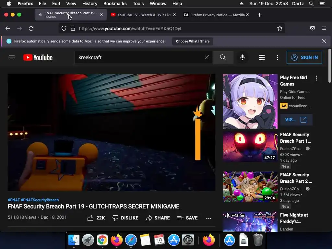The image size is (332, 249).
Task: Open the Firefox application menu hamburger
Action: coord(324,28)
